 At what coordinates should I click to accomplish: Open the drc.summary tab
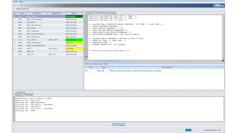coord(111,13)
